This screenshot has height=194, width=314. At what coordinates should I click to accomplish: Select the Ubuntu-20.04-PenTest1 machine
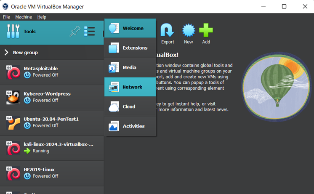52,123
